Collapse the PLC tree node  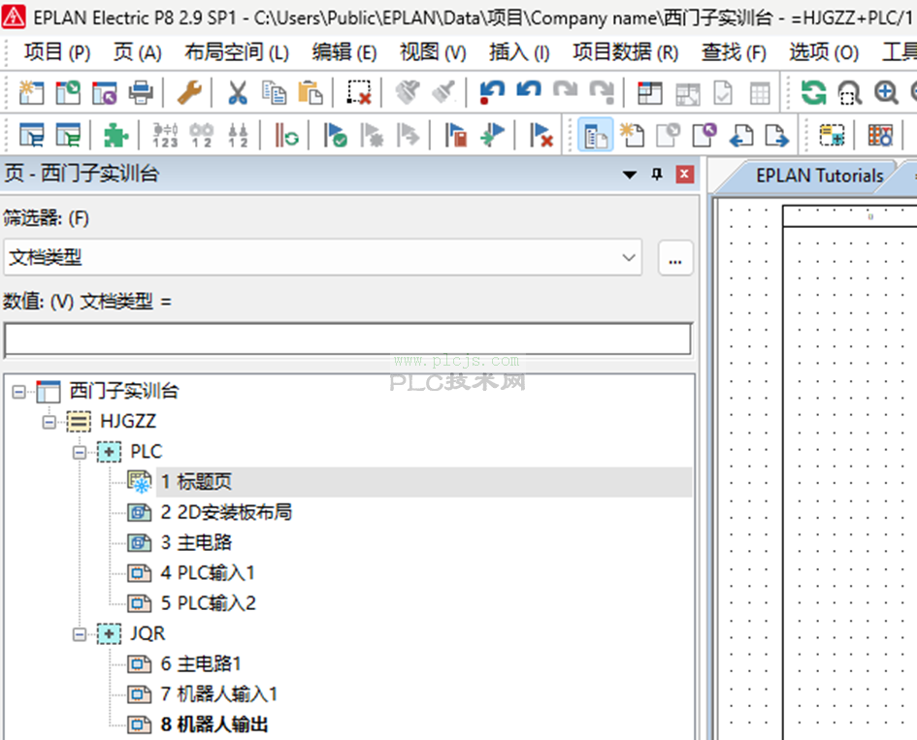[80, 452]
